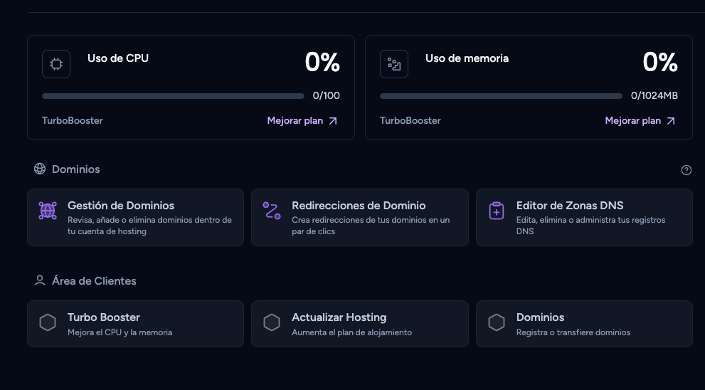This screenshot has height=390, width=705.
Task: Click the globe icon beside Dominios heading
Action: 40,169
